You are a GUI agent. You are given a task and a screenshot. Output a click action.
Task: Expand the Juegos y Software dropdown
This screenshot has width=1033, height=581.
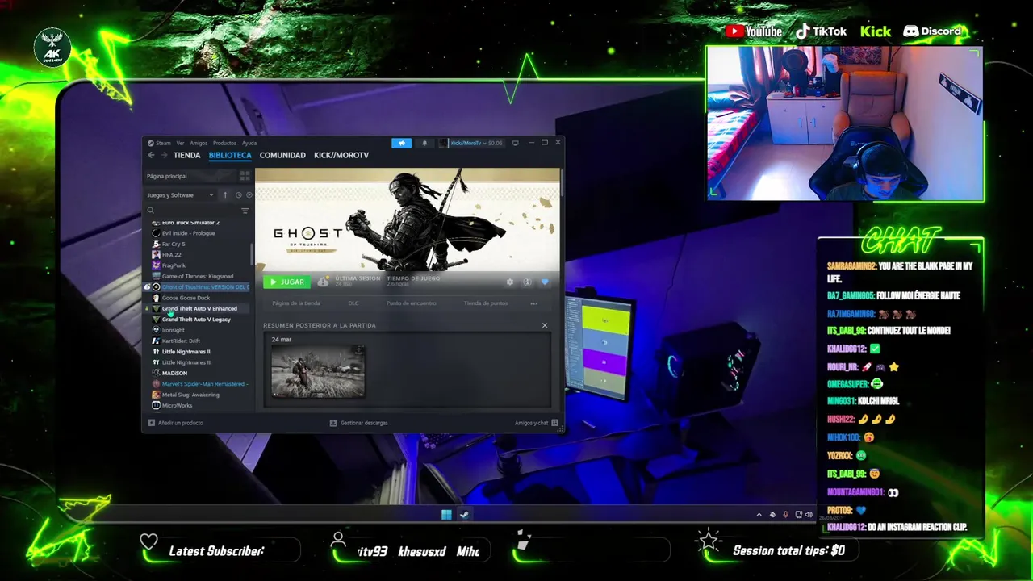[x=181, y=194]
